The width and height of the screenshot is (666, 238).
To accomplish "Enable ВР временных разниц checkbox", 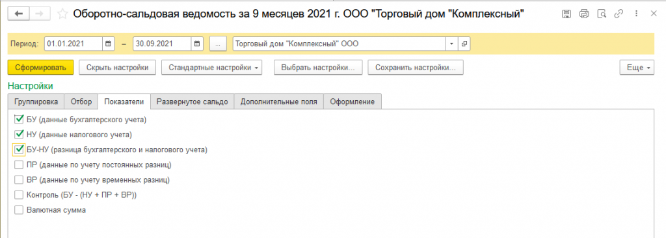I will (x=18, y=179).
